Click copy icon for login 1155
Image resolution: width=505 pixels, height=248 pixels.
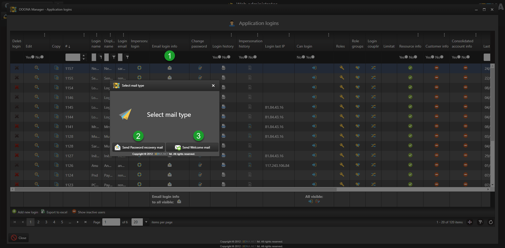click(x=56, y=78)
